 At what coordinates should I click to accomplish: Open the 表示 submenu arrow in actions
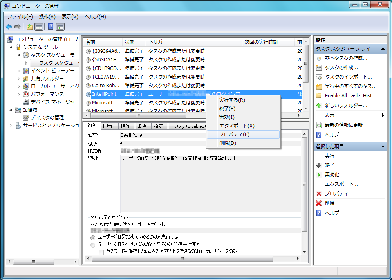click(383, 115)
